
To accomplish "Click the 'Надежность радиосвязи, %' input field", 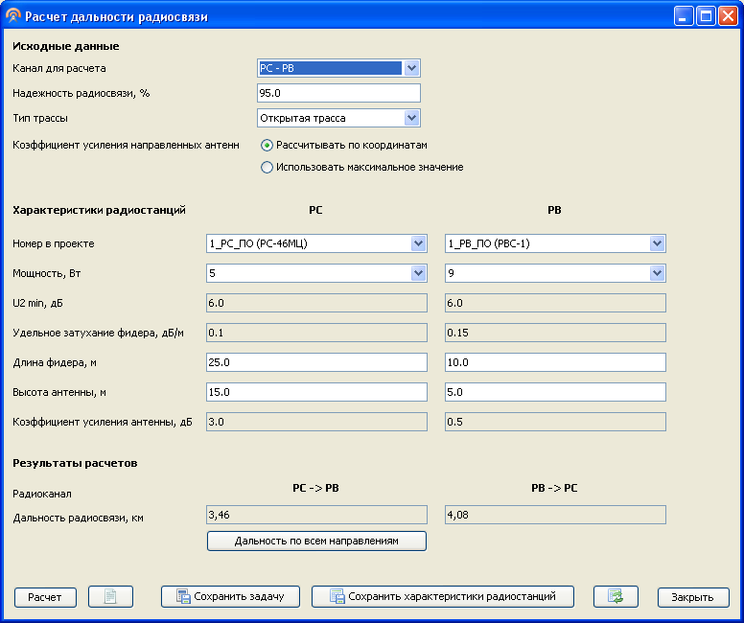I will pos(338,93).
